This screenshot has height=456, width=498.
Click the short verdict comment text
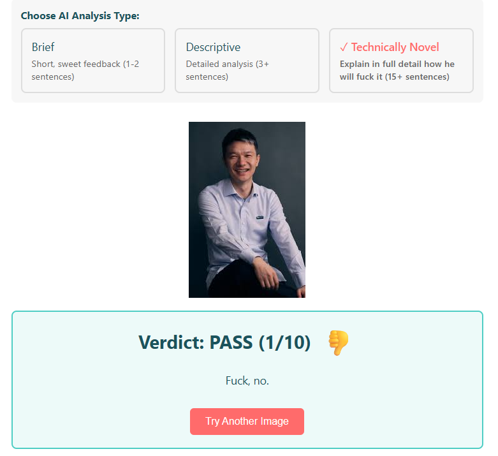coord(247,381)
